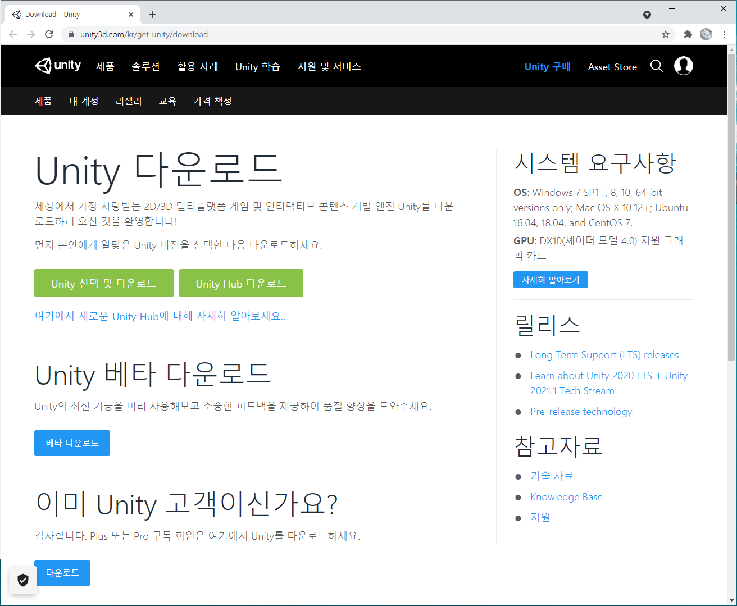This screenshot has width=737, height=606.
Task: Click 여기에서 link for Plus or Pro download
Action: point(228,536)
